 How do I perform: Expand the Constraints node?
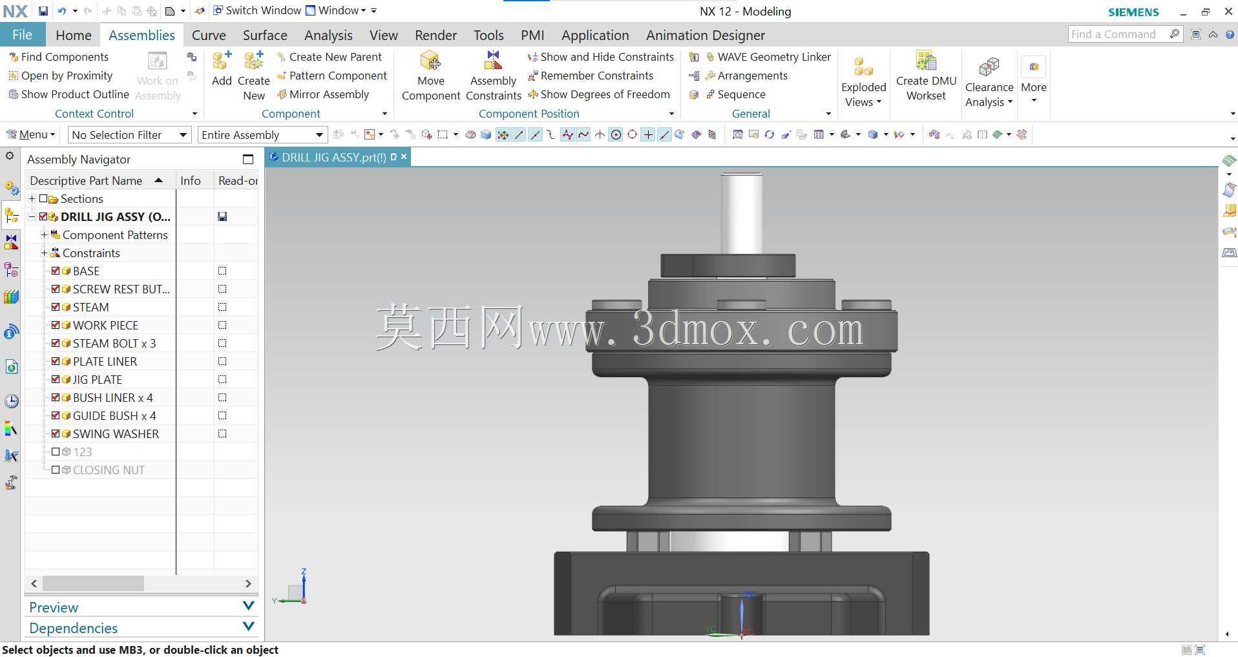[x=44, y=253]
